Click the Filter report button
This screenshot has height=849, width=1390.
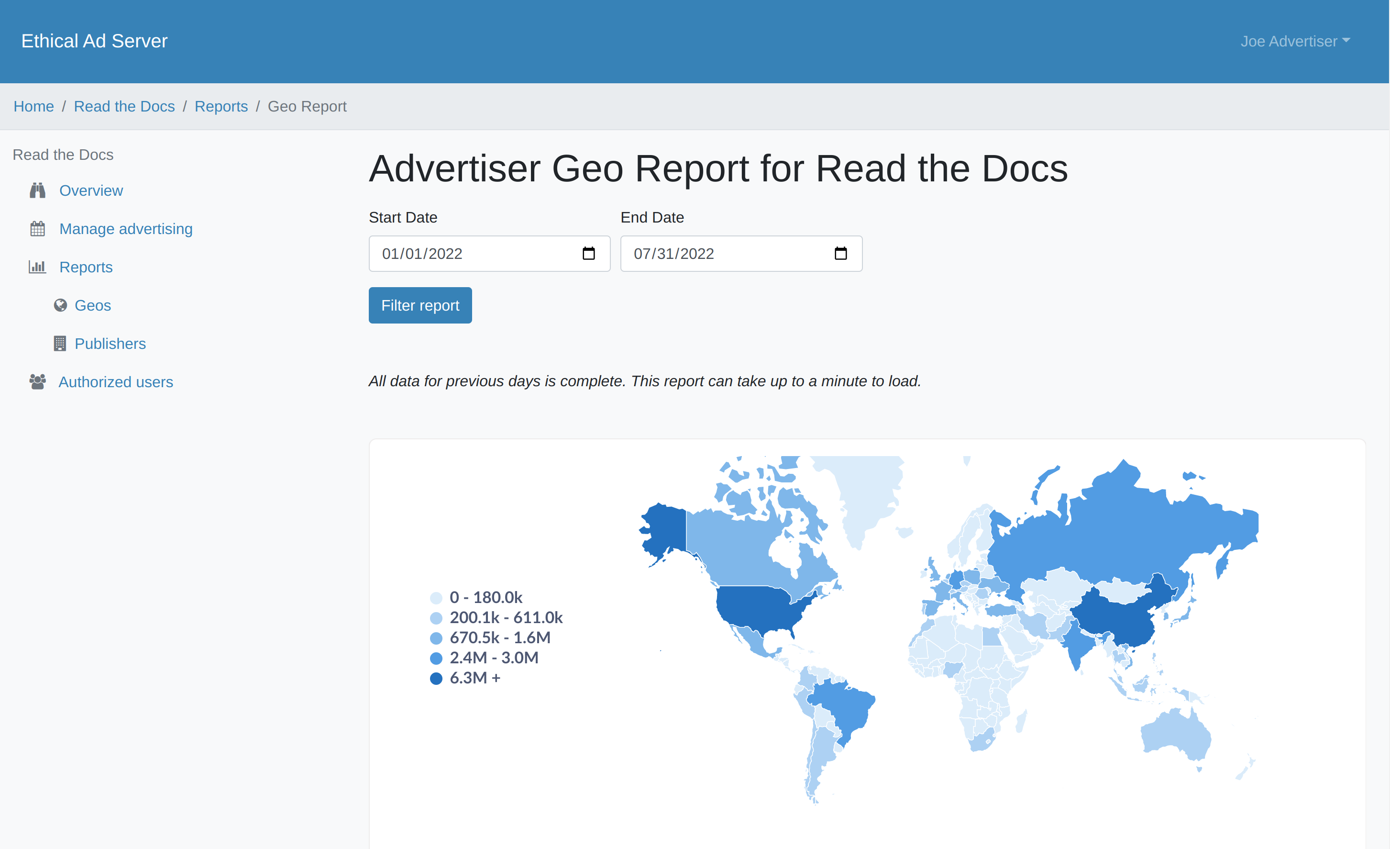(420, 305)
